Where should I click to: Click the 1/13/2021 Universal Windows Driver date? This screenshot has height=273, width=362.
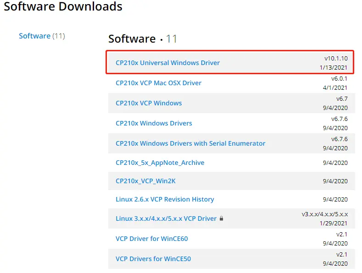pyautogui.click(x=334, y=68)
